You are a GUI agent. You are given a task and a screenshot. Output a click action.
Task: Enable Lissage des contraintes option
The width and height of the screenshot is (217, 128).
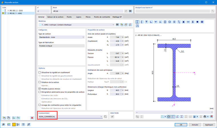tap(40, 105)
